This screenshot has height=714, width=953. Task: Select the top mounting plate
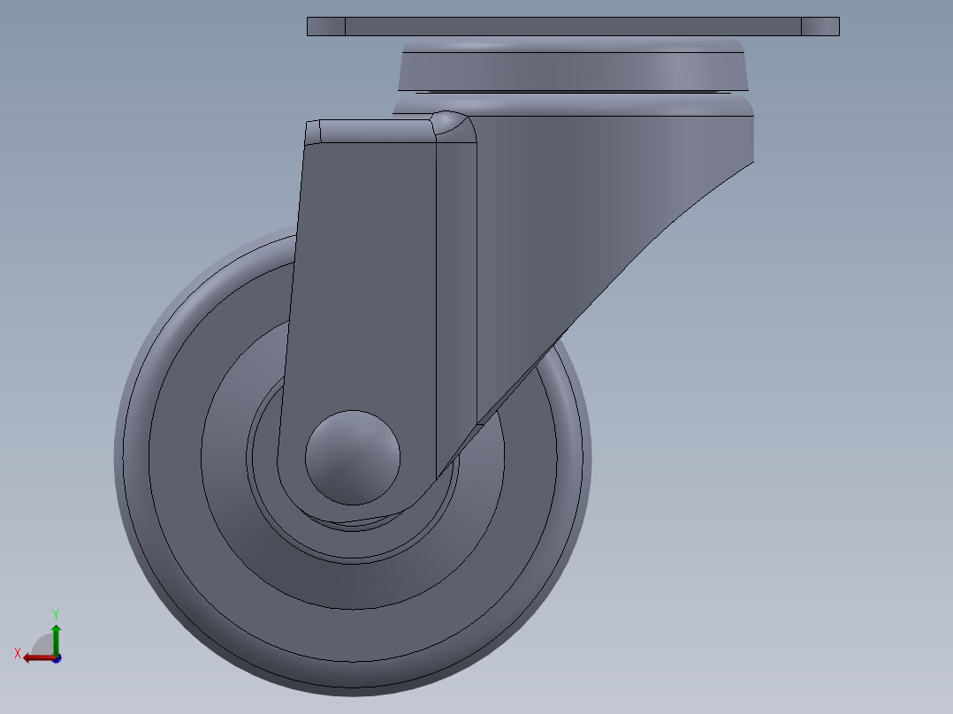coord(573,25)
